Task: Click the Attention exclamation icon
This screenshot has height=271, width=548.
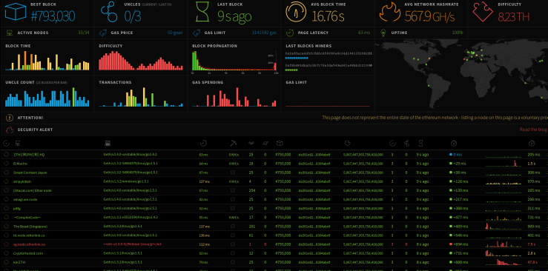Action: [10, 118]
